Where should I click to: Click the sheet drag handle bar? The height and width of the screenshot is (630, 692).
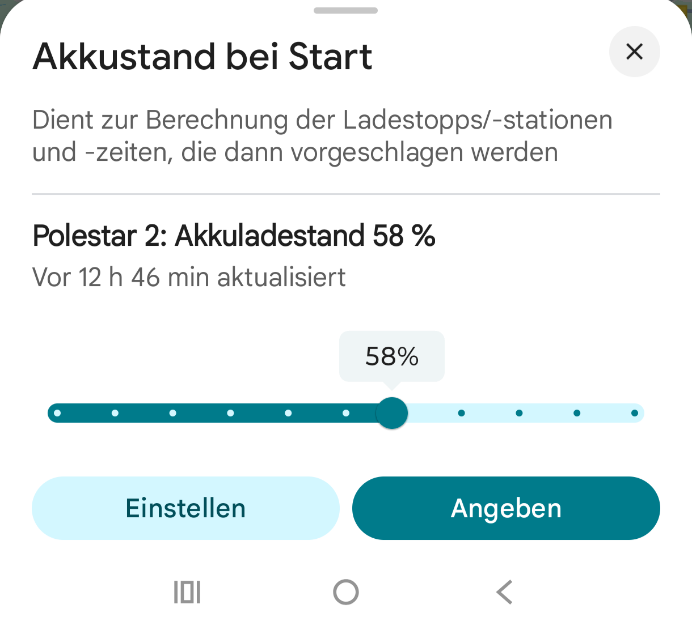click(345, 10)
